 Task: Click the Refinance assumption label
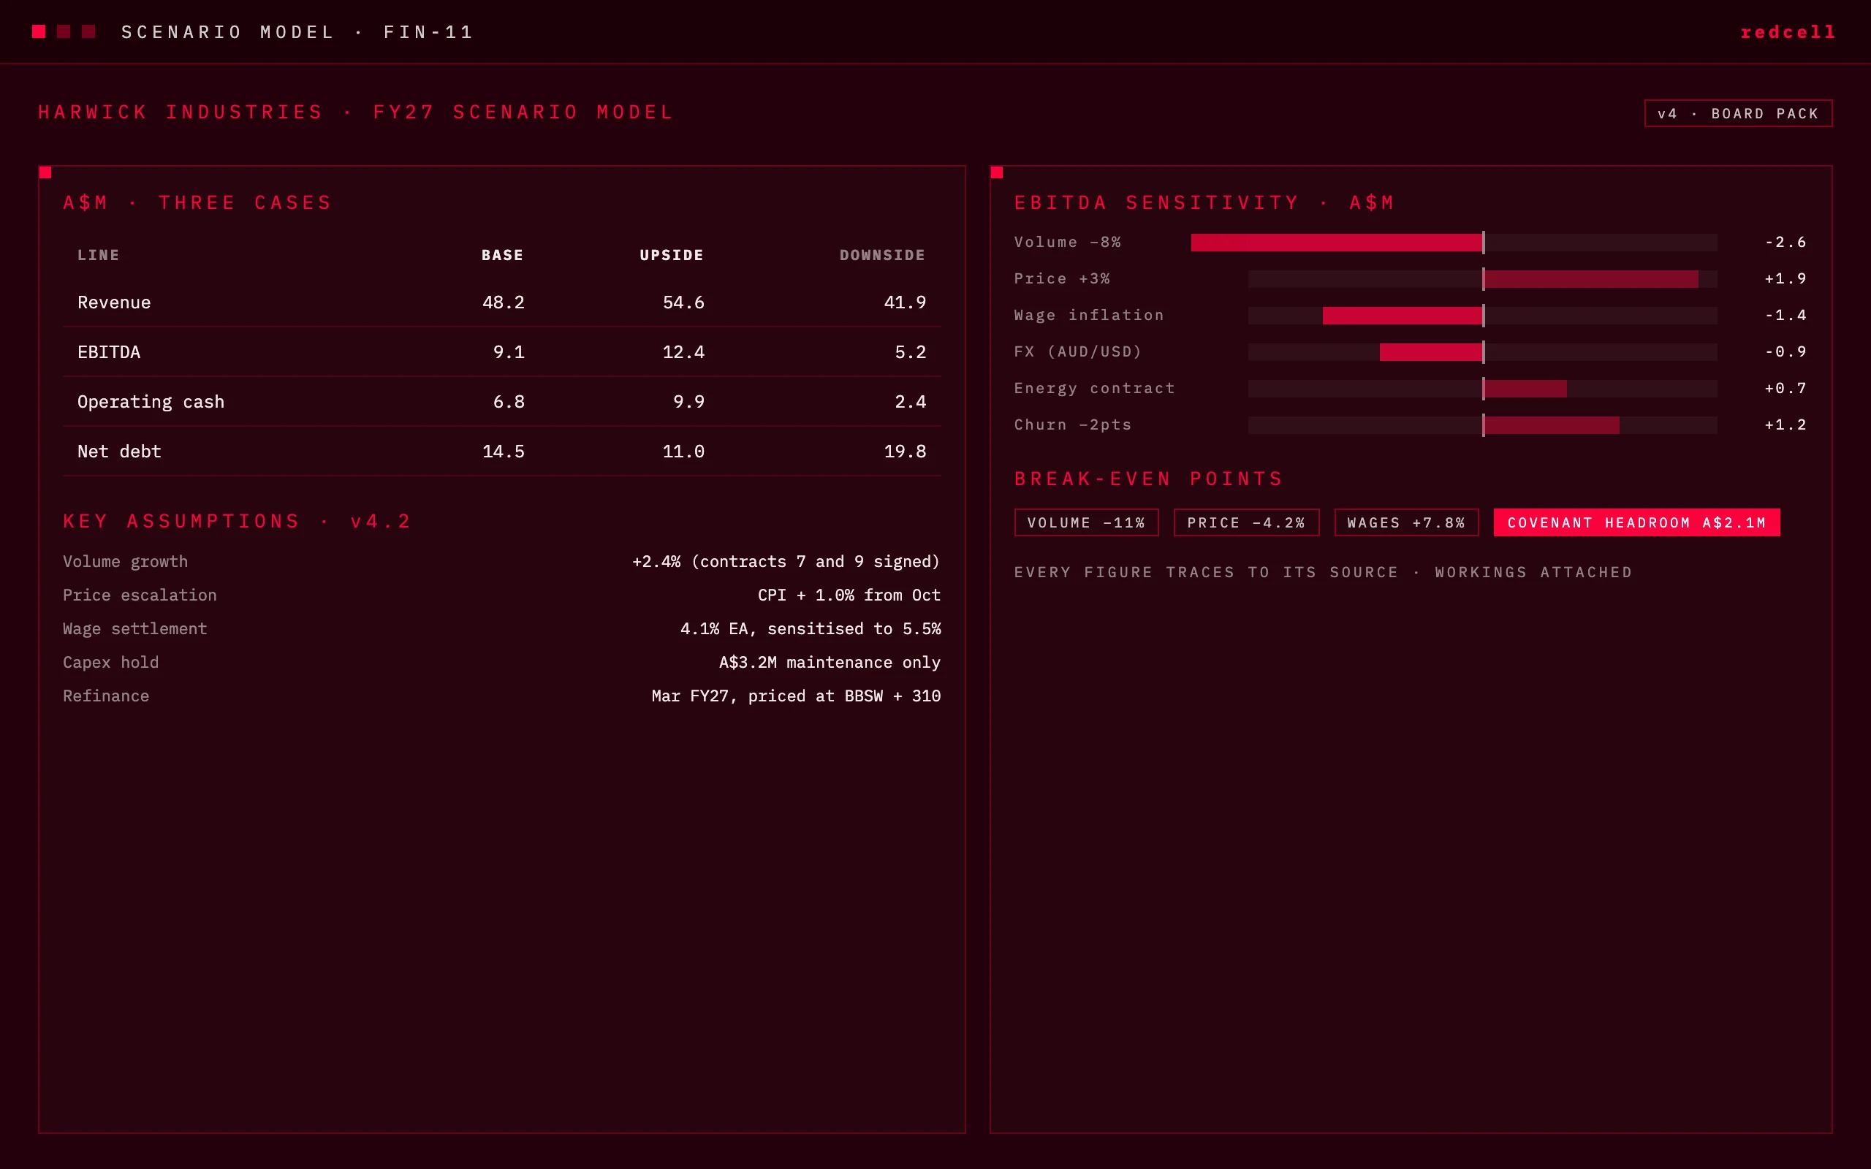point(106,696)
